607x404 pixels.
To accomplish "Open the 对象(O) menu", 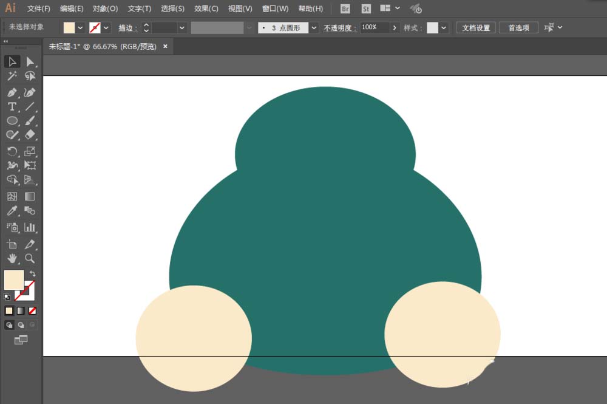I will pyautogui.click(x=105, y=9).
